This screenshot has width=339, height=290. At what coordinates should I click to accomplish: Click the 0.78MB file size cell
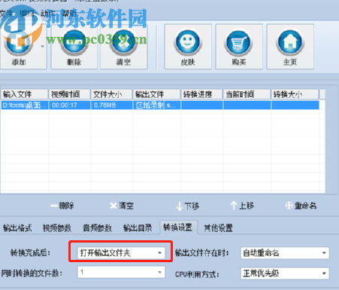111,105
